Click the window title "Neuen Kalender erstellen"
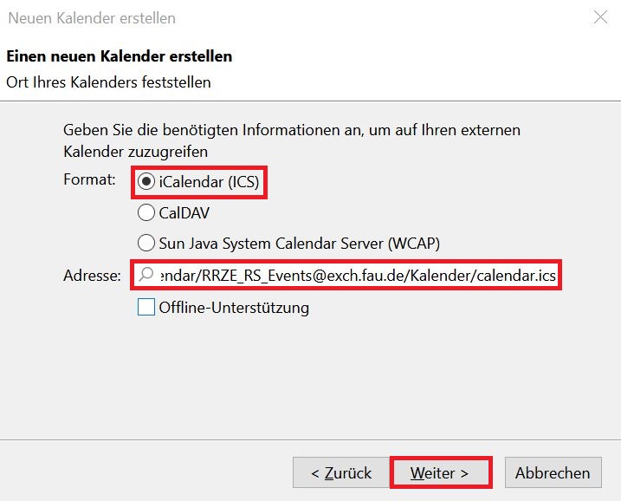 pos(91,17)
